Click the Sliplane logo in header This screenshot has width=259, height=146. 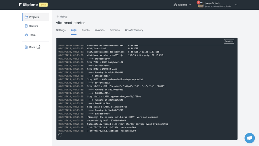[28, 5]
